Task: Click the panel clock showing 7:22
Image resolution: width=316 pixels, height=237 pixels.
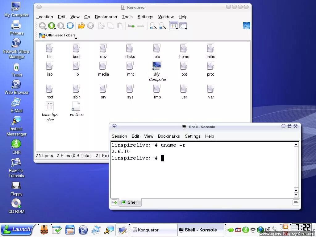Action: pos(302,227)
